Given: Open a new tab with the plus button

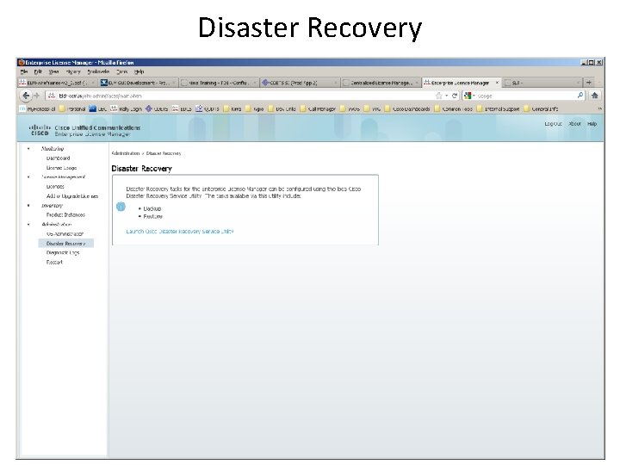Looking at the screenshot, I should click(589, 83).
